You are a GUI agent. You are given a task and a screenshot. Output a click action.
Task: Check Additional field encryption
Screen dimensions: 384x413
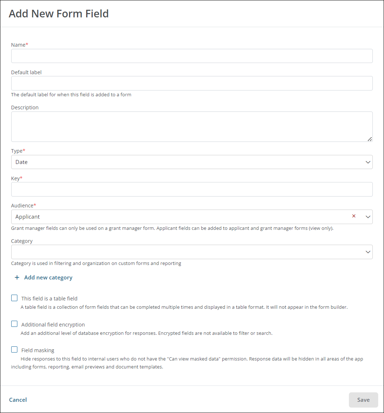click(14, 324)
